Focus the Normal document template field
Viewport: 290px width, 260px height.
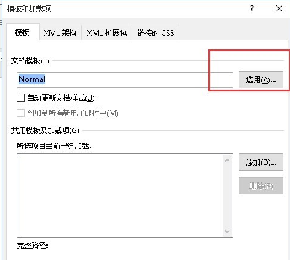pos(125,80)
